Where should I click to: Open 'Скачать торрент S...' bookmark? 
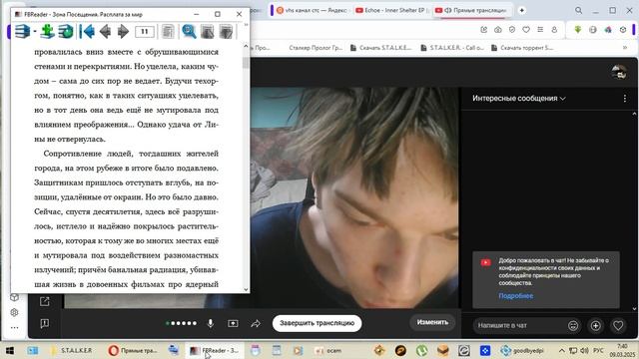pyautogui.click(x=522, y=48)
